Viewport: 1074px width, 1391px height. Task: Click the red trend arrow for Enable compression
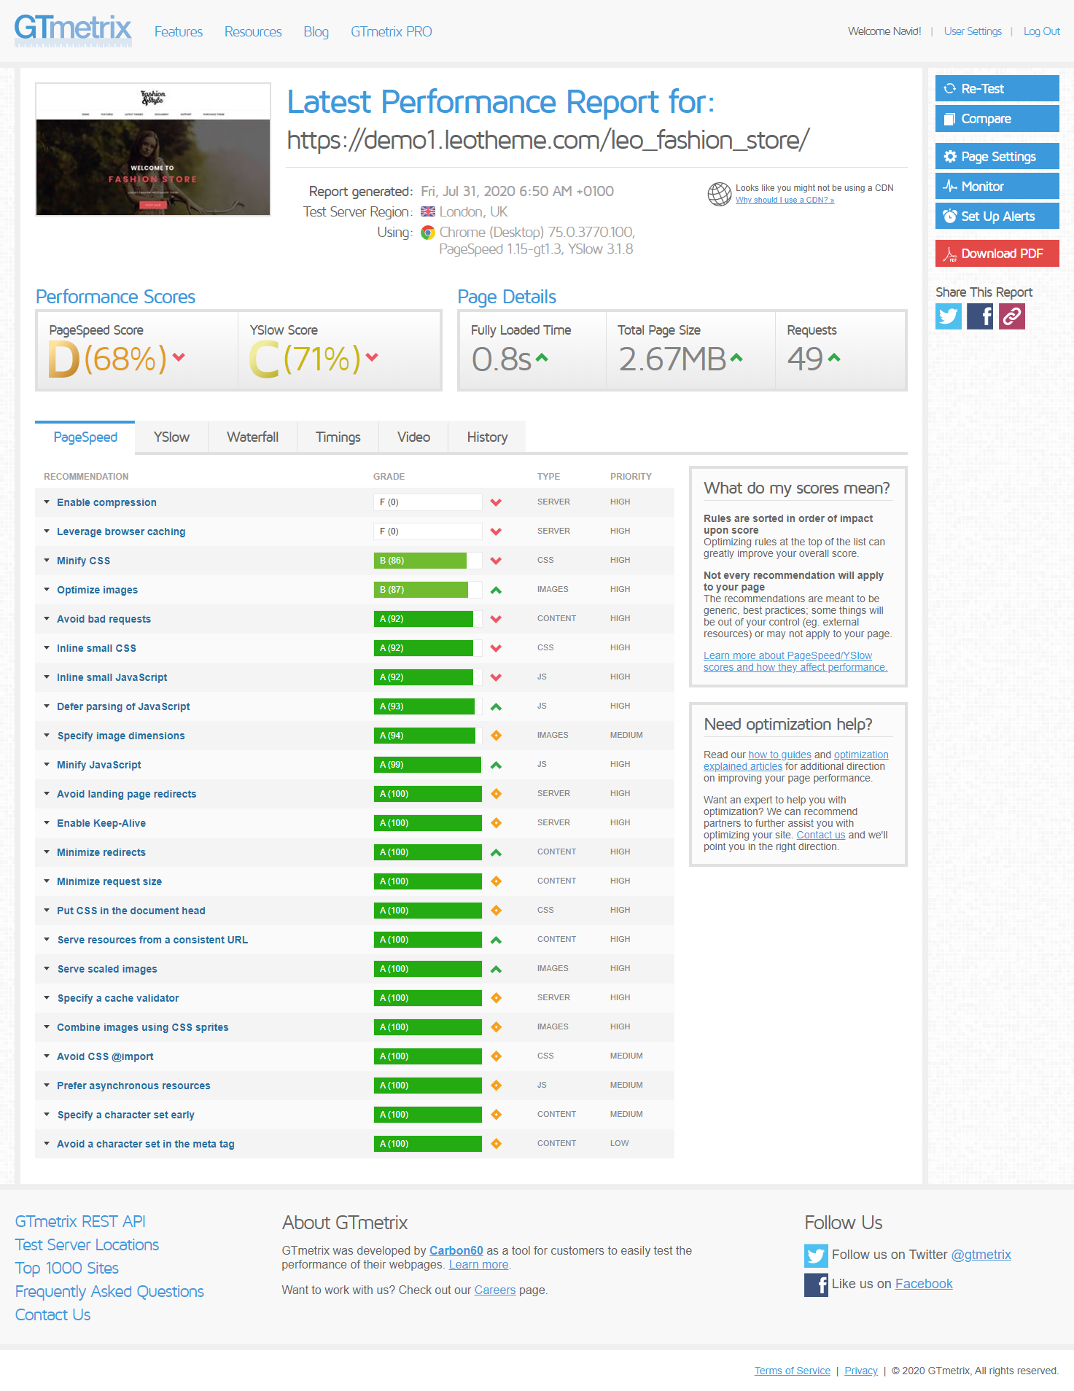coord(496,502)
